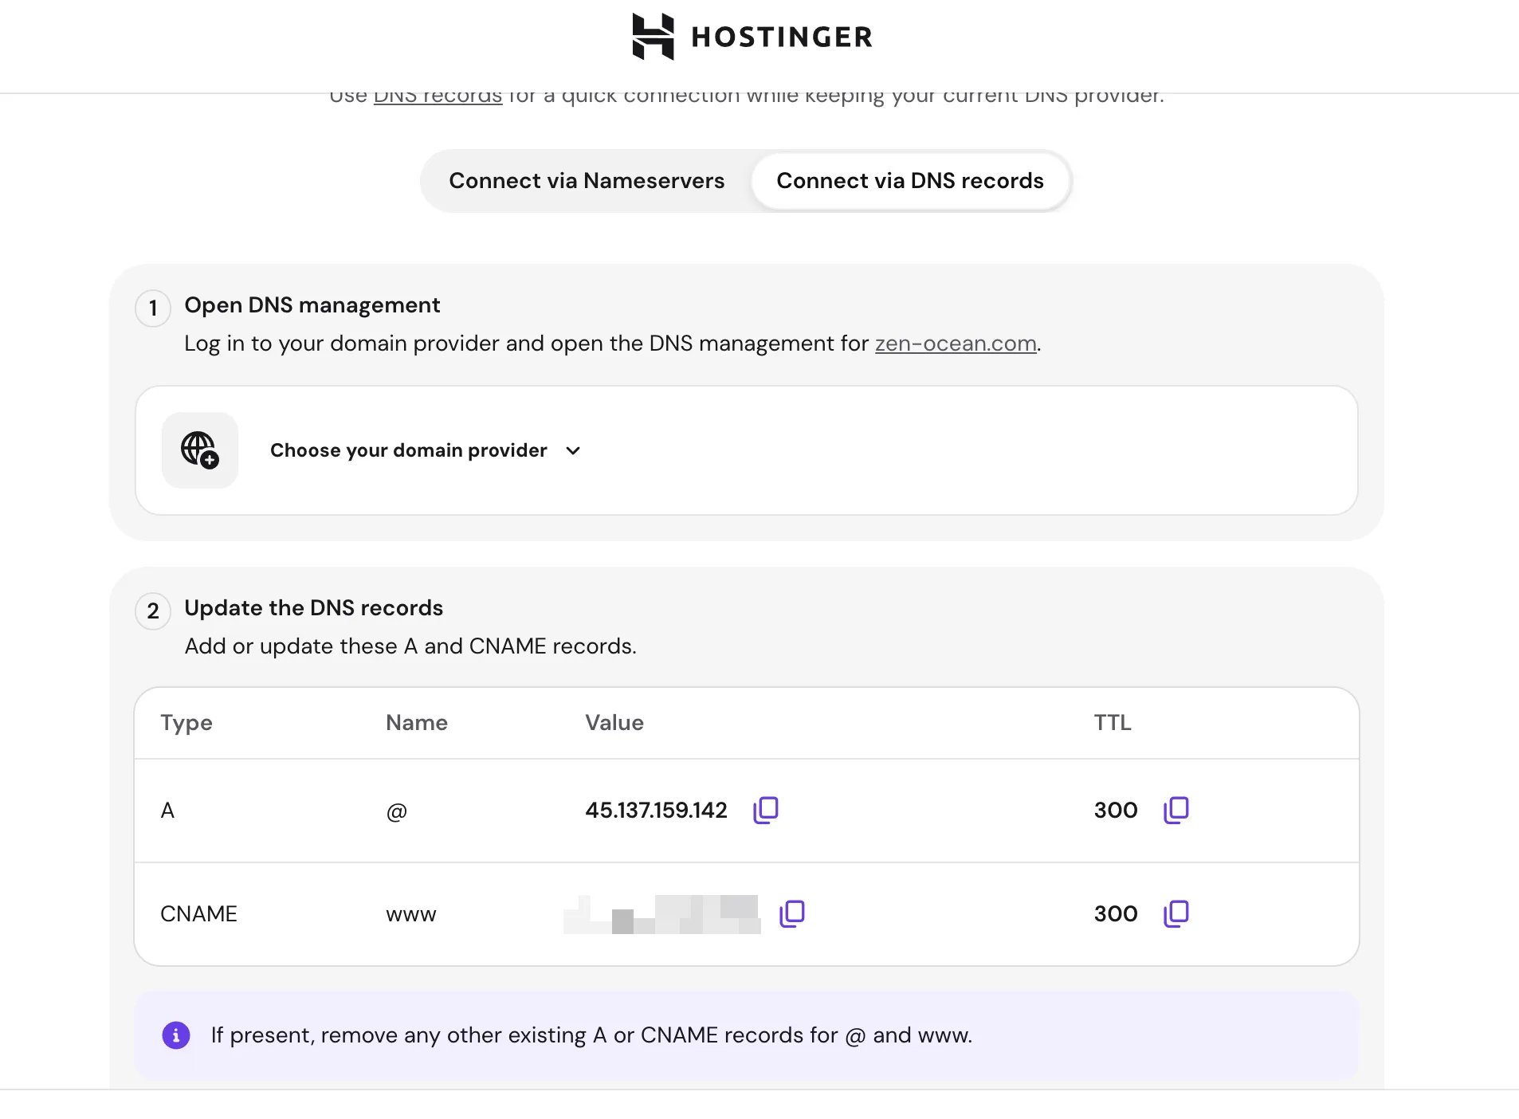Click the step 1 number badge
The image size is (1519, 1119).
point(153,308)
